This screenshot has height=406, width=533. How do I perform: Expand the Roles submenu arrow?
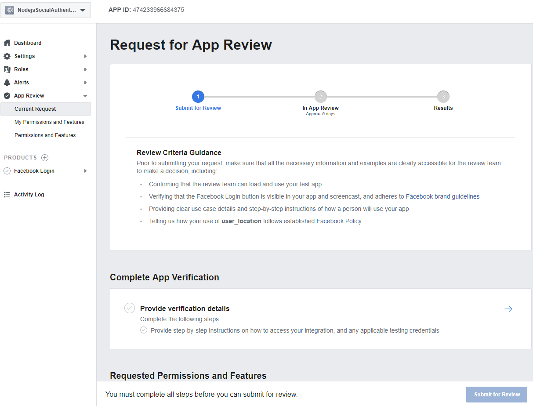[x=86, y=69]
